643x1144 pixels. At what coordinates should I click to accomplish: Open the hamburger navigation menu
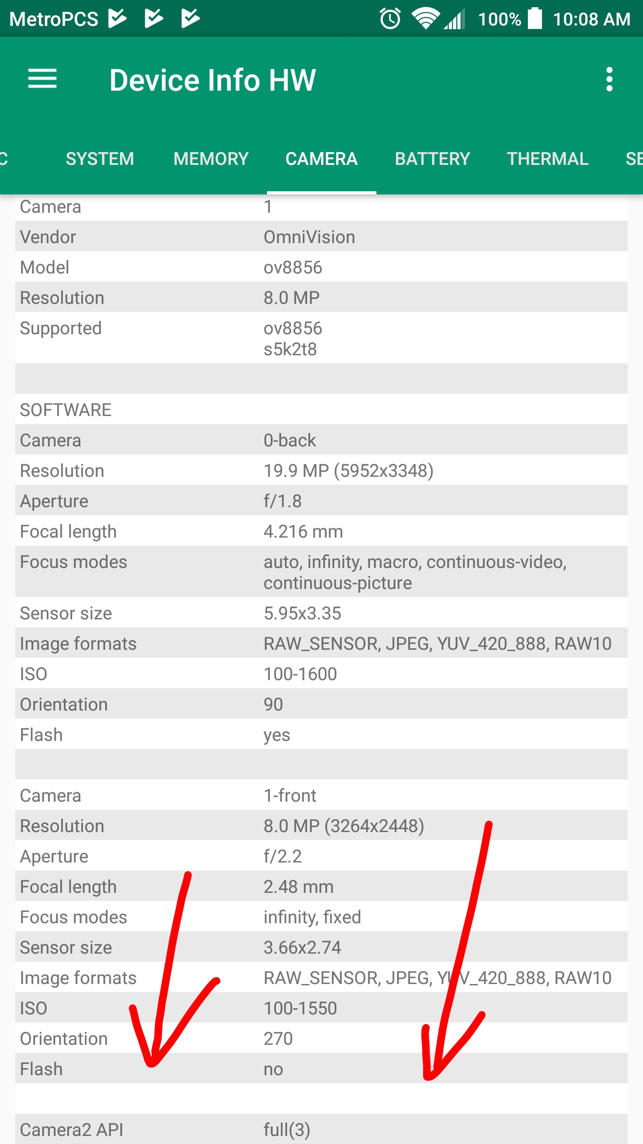coord(42,79)
